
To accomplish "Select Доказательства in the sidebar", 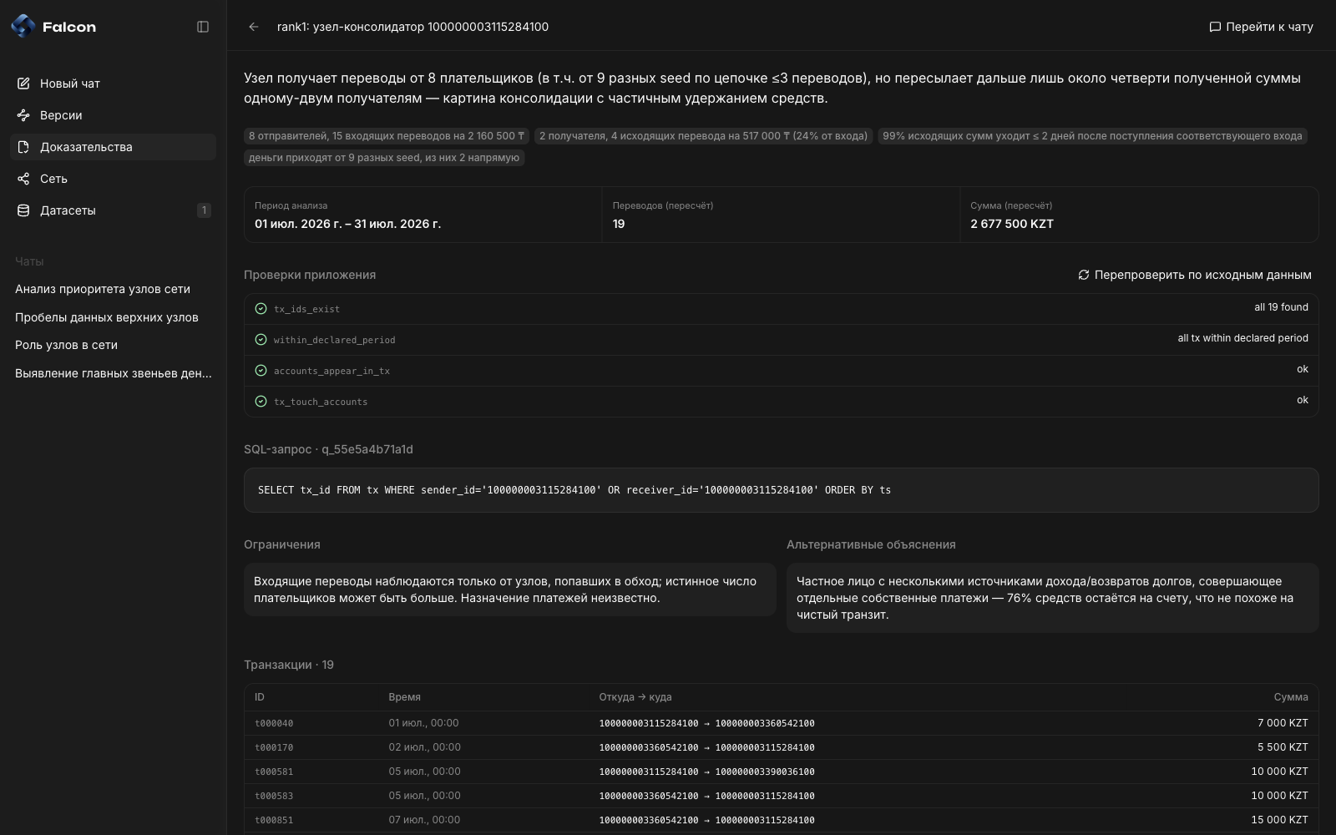I will (x=114, y=147).
